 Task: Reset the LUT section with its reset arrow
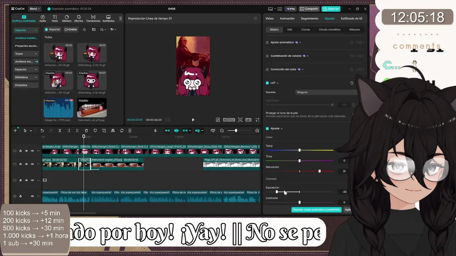coord(352,83)
